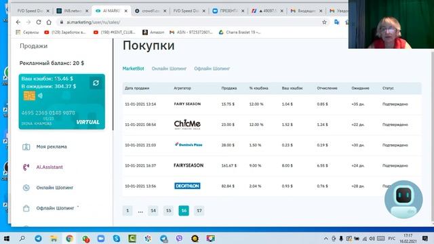Open the Amazon bookmark
Image resolution: width=434 pixels, height=244 pixels.
click(x=153, y=33)
